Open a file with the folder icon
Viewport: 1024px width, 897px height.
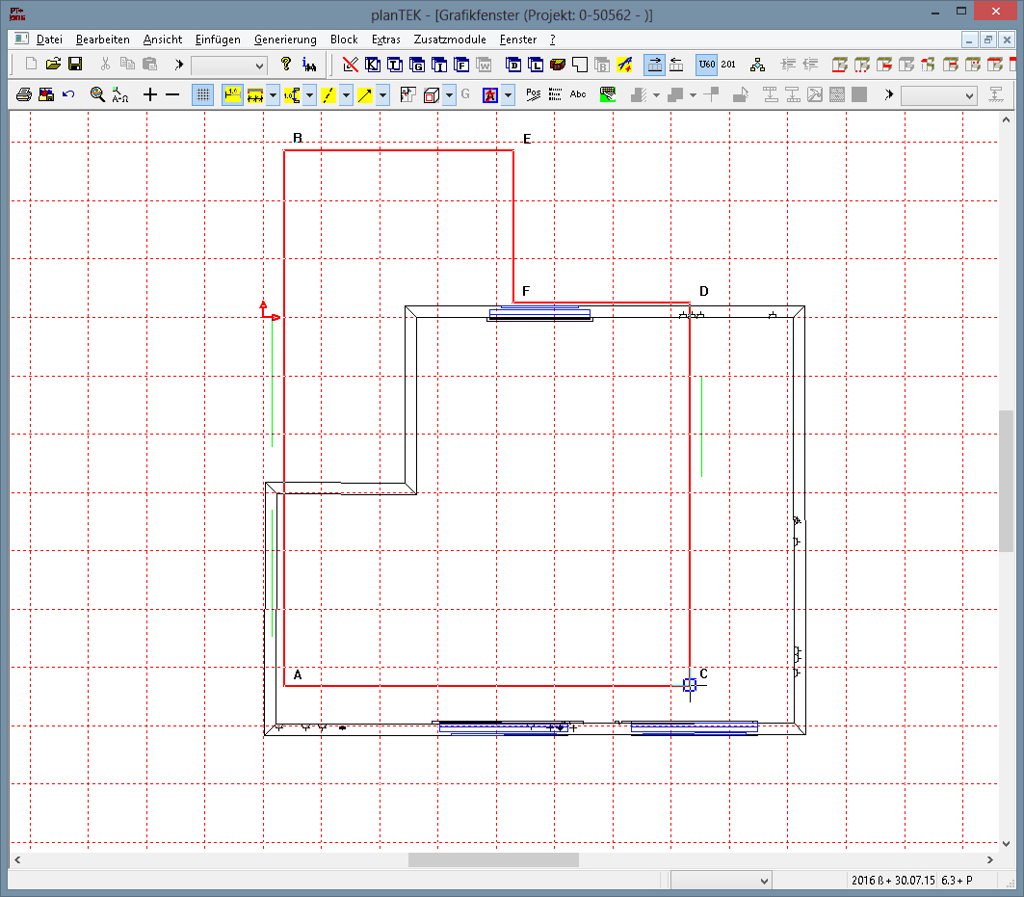(53, 65)
